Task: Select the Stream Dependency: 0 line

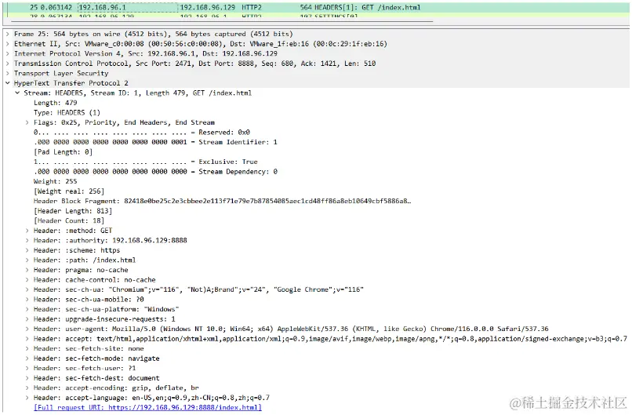Action: coord(155,171)
